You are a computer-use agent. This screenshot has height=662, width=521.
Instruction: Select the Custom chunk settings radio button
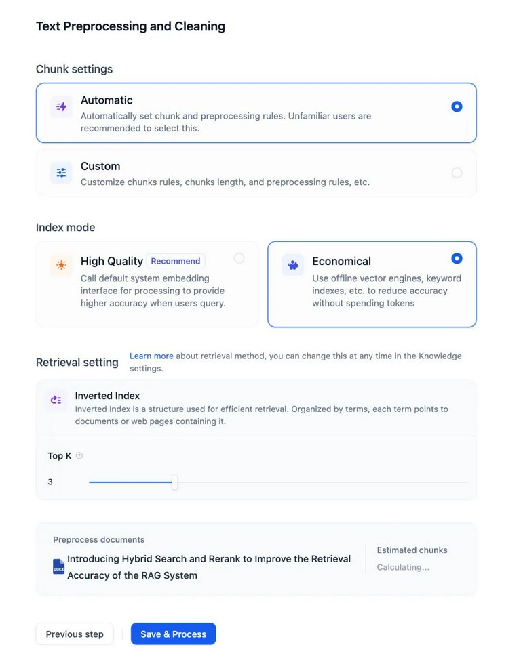click(457, 173)
